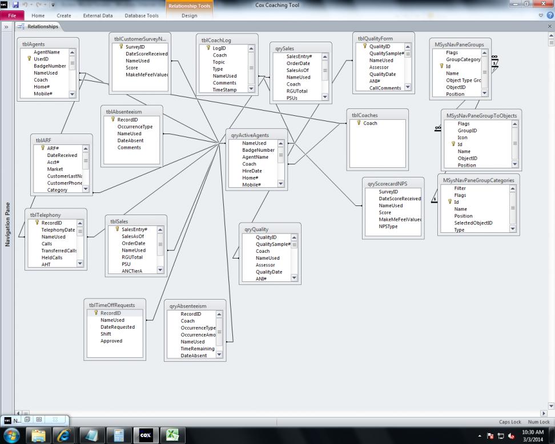Select the Assessor field in qryQuality

265,265
